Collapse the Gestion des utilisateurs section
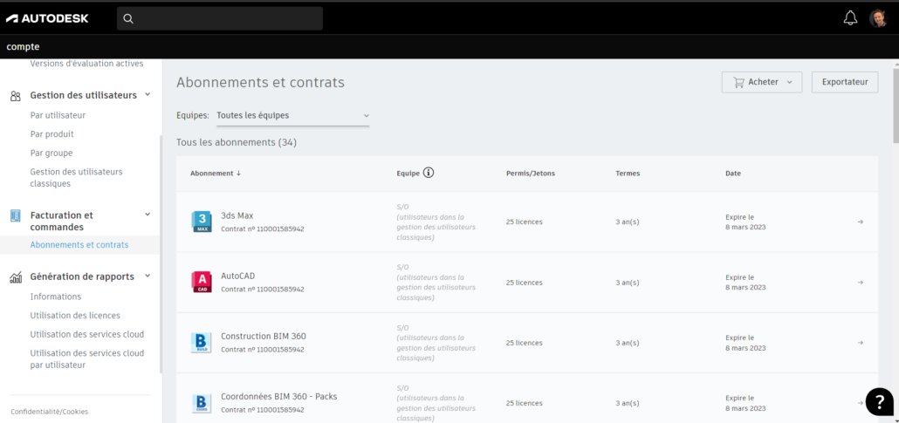 148,94
